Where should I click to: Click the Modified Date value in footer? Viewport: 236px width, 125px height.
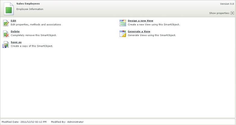click(33, 122)
